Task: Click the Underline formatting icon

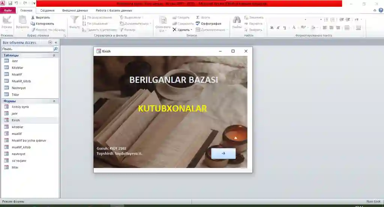Action: [284, 28]
